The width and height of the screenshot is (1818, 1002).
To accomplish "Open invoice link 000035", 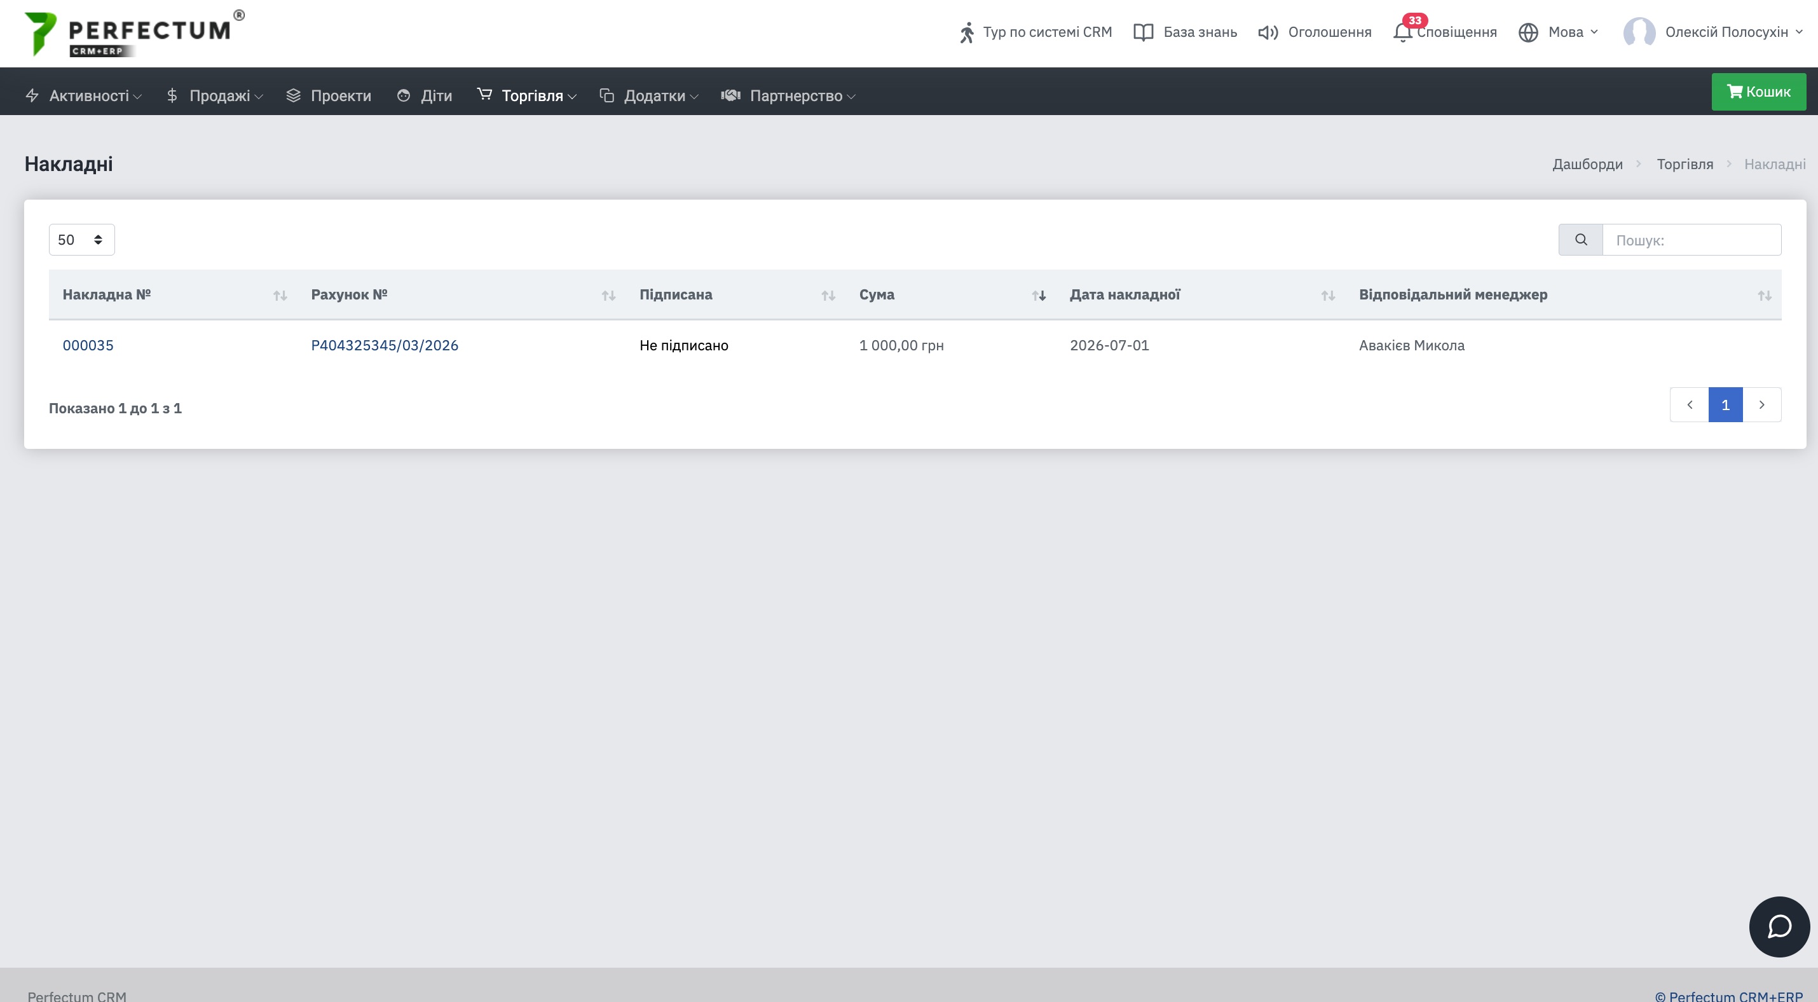I will click(x=88, y=345).
